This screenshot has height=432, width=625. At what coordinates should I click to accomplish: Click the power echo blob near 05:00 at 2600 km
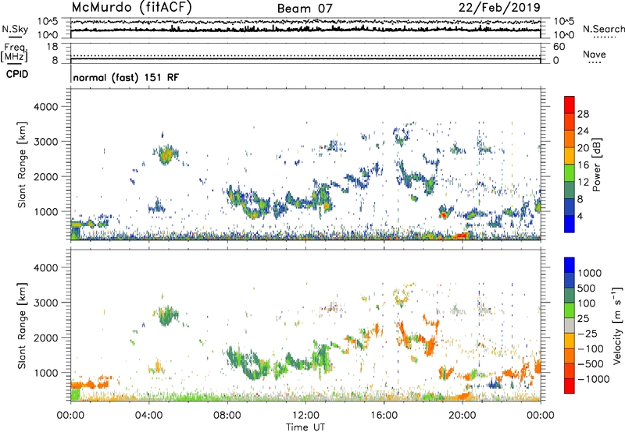coord(166,154)
